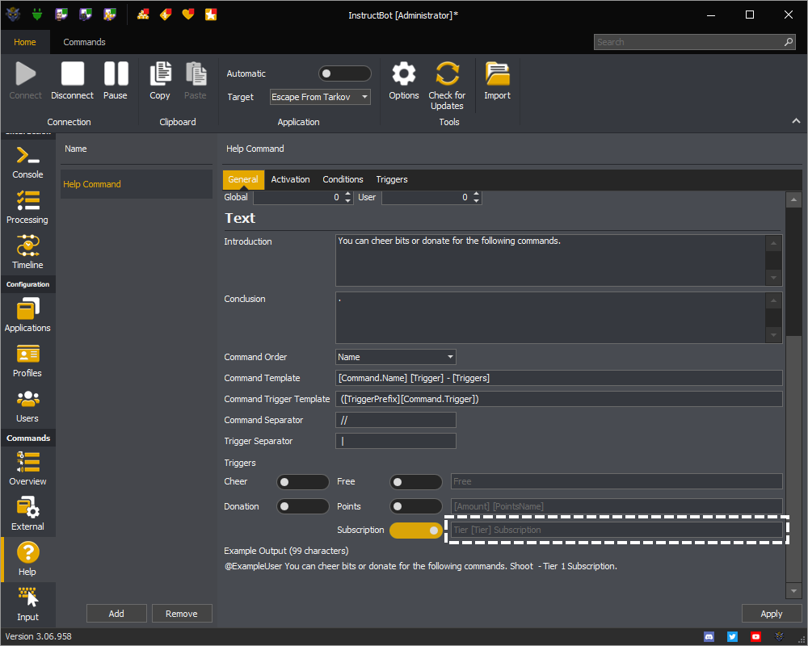The width and height of the screenshot is (808, 646).
Task: Click the Paste clipboard icon
Action: pyautogui.click(x=196, y=73)
